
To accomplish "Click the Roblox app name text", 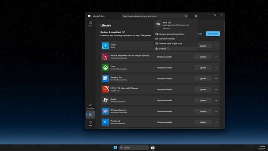I will (113, 99).
